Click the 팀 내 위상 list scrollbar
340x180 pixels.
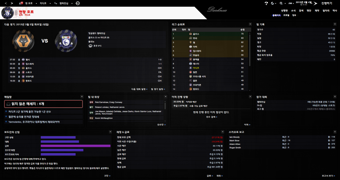tap(165, 106)
